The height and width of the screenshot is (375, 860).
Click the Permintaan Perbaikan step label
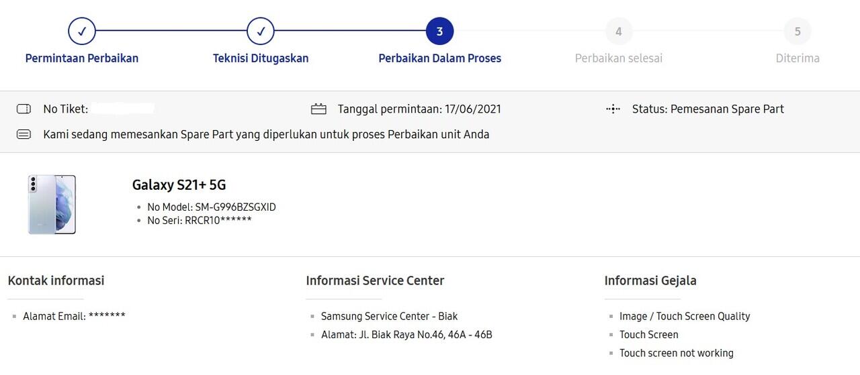point(82,58)
